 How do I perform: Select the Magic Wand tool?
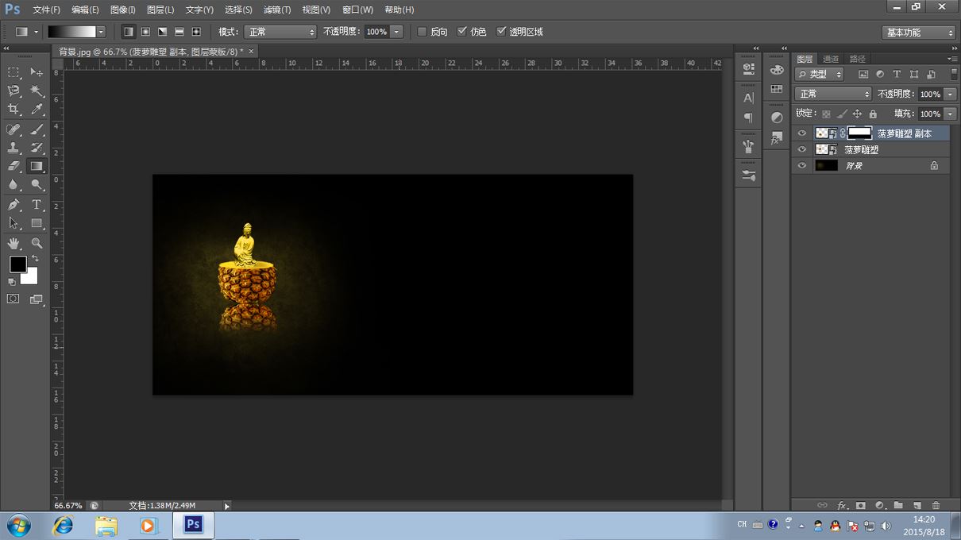click(x=37, y=91)
